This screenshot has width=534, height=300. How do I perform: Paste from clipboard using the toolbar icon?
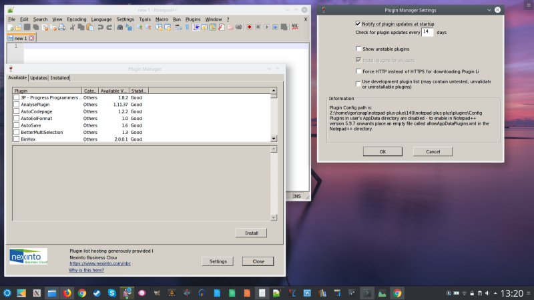(x=90, y=27)
